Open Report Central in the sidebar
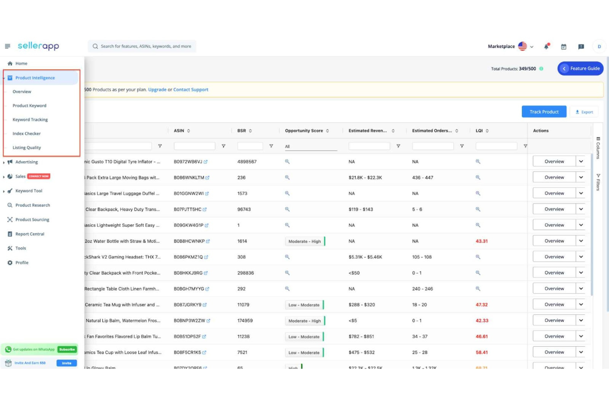Image resolution: width=609 pixels, height=406 pixels. 30,234
